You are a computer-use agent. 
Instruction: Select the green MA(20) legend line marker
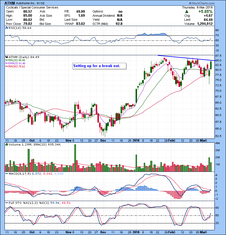click(6, 60)
